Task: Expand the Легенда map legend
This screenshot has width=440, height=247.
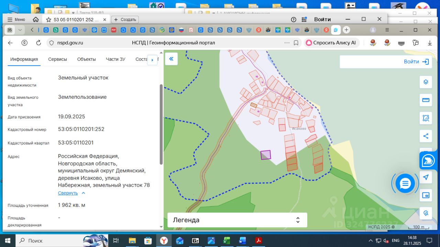Action: [x=237, y=220]
